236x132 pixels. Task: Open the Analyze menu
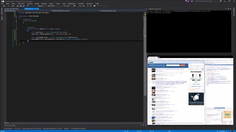81,4
